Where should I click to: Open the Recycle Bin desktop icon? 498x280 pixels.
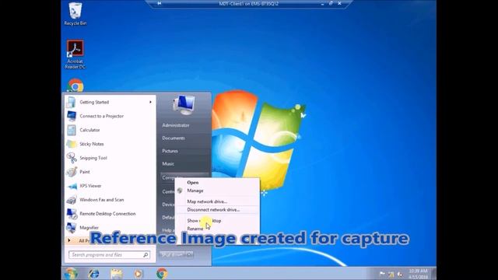[x=75, y=14]
